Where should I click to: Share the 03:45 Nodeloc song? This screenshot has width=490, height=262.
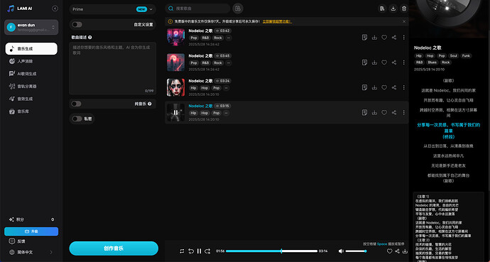tap(394, 62)
